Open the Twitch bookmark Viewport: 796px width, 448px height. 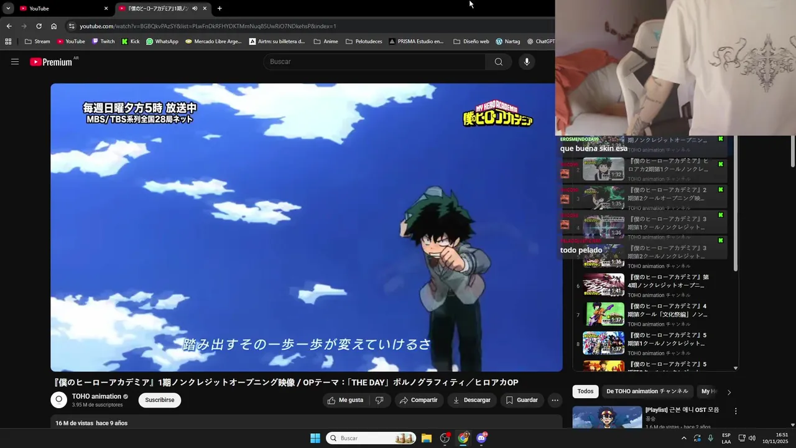pos(103,42)
